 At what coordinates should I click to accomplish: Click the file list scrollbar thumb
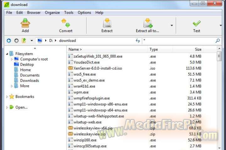[x=219, y=56]
